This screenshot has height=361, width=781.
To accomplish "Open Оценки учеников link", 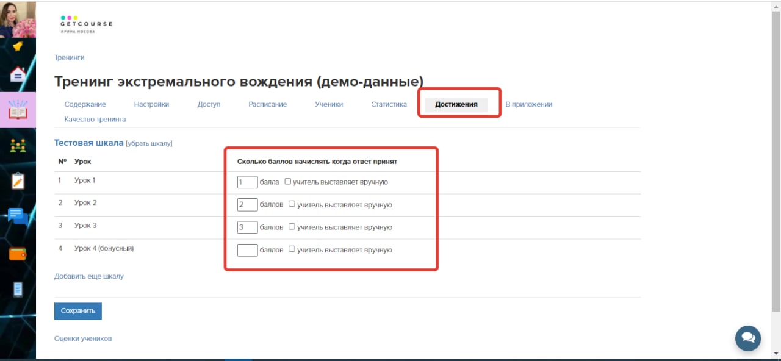I will 83,338.
